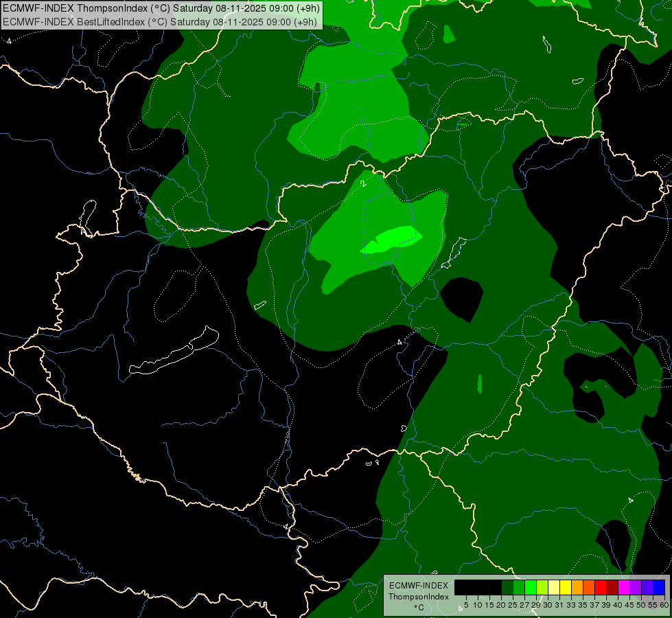672x618 pixels.
Task: Click the legend tick value 45
Action: tap(629, 605)
